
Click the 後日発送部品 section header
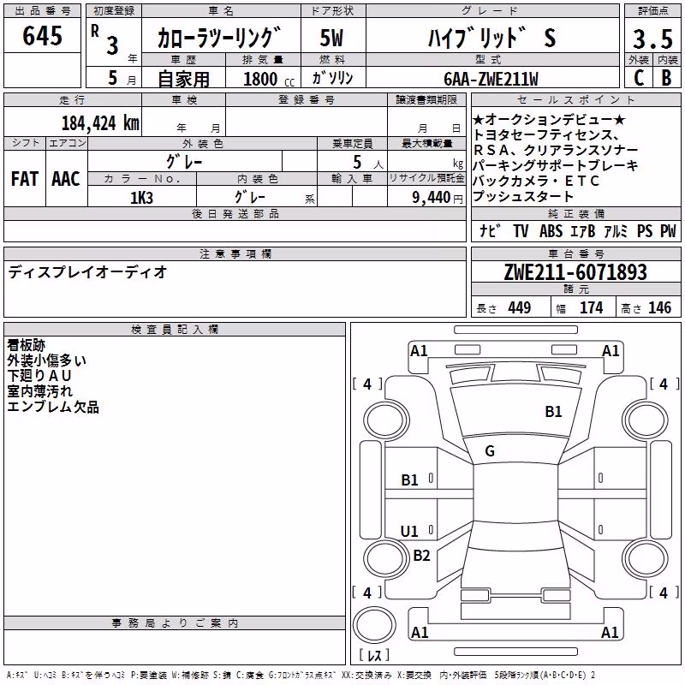[x=235, y=213]
